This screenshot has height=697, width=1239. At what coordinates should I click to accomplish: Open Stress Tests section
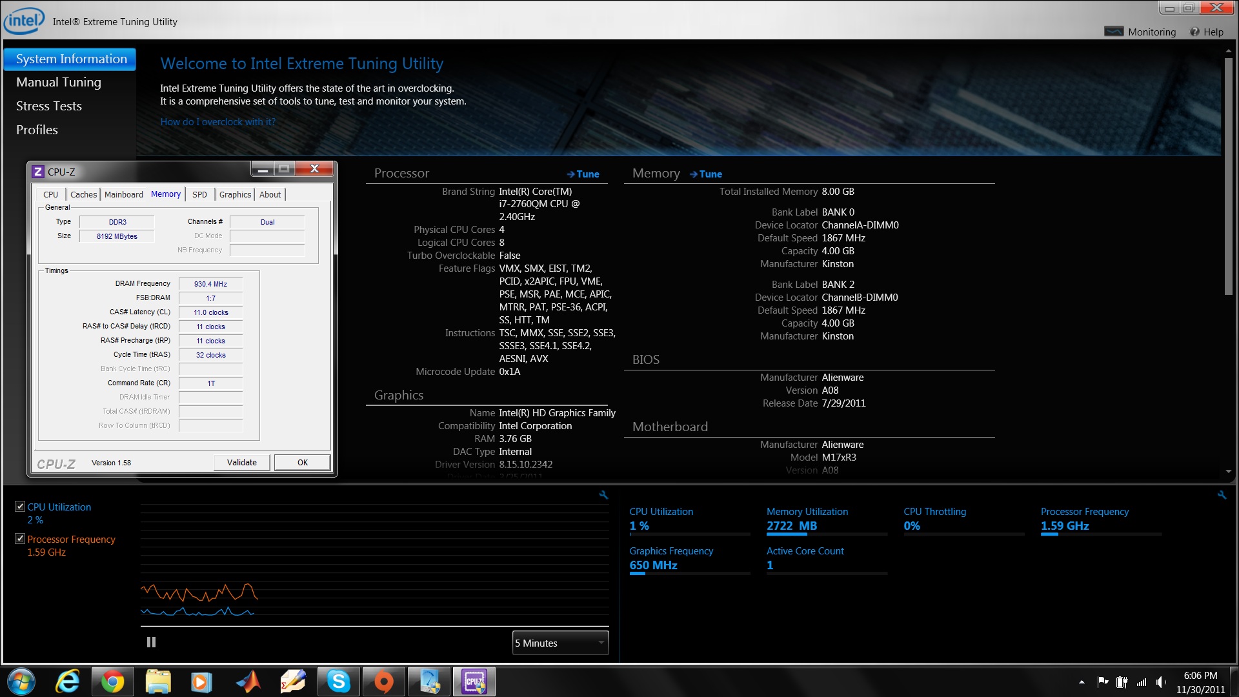(49, 106)
